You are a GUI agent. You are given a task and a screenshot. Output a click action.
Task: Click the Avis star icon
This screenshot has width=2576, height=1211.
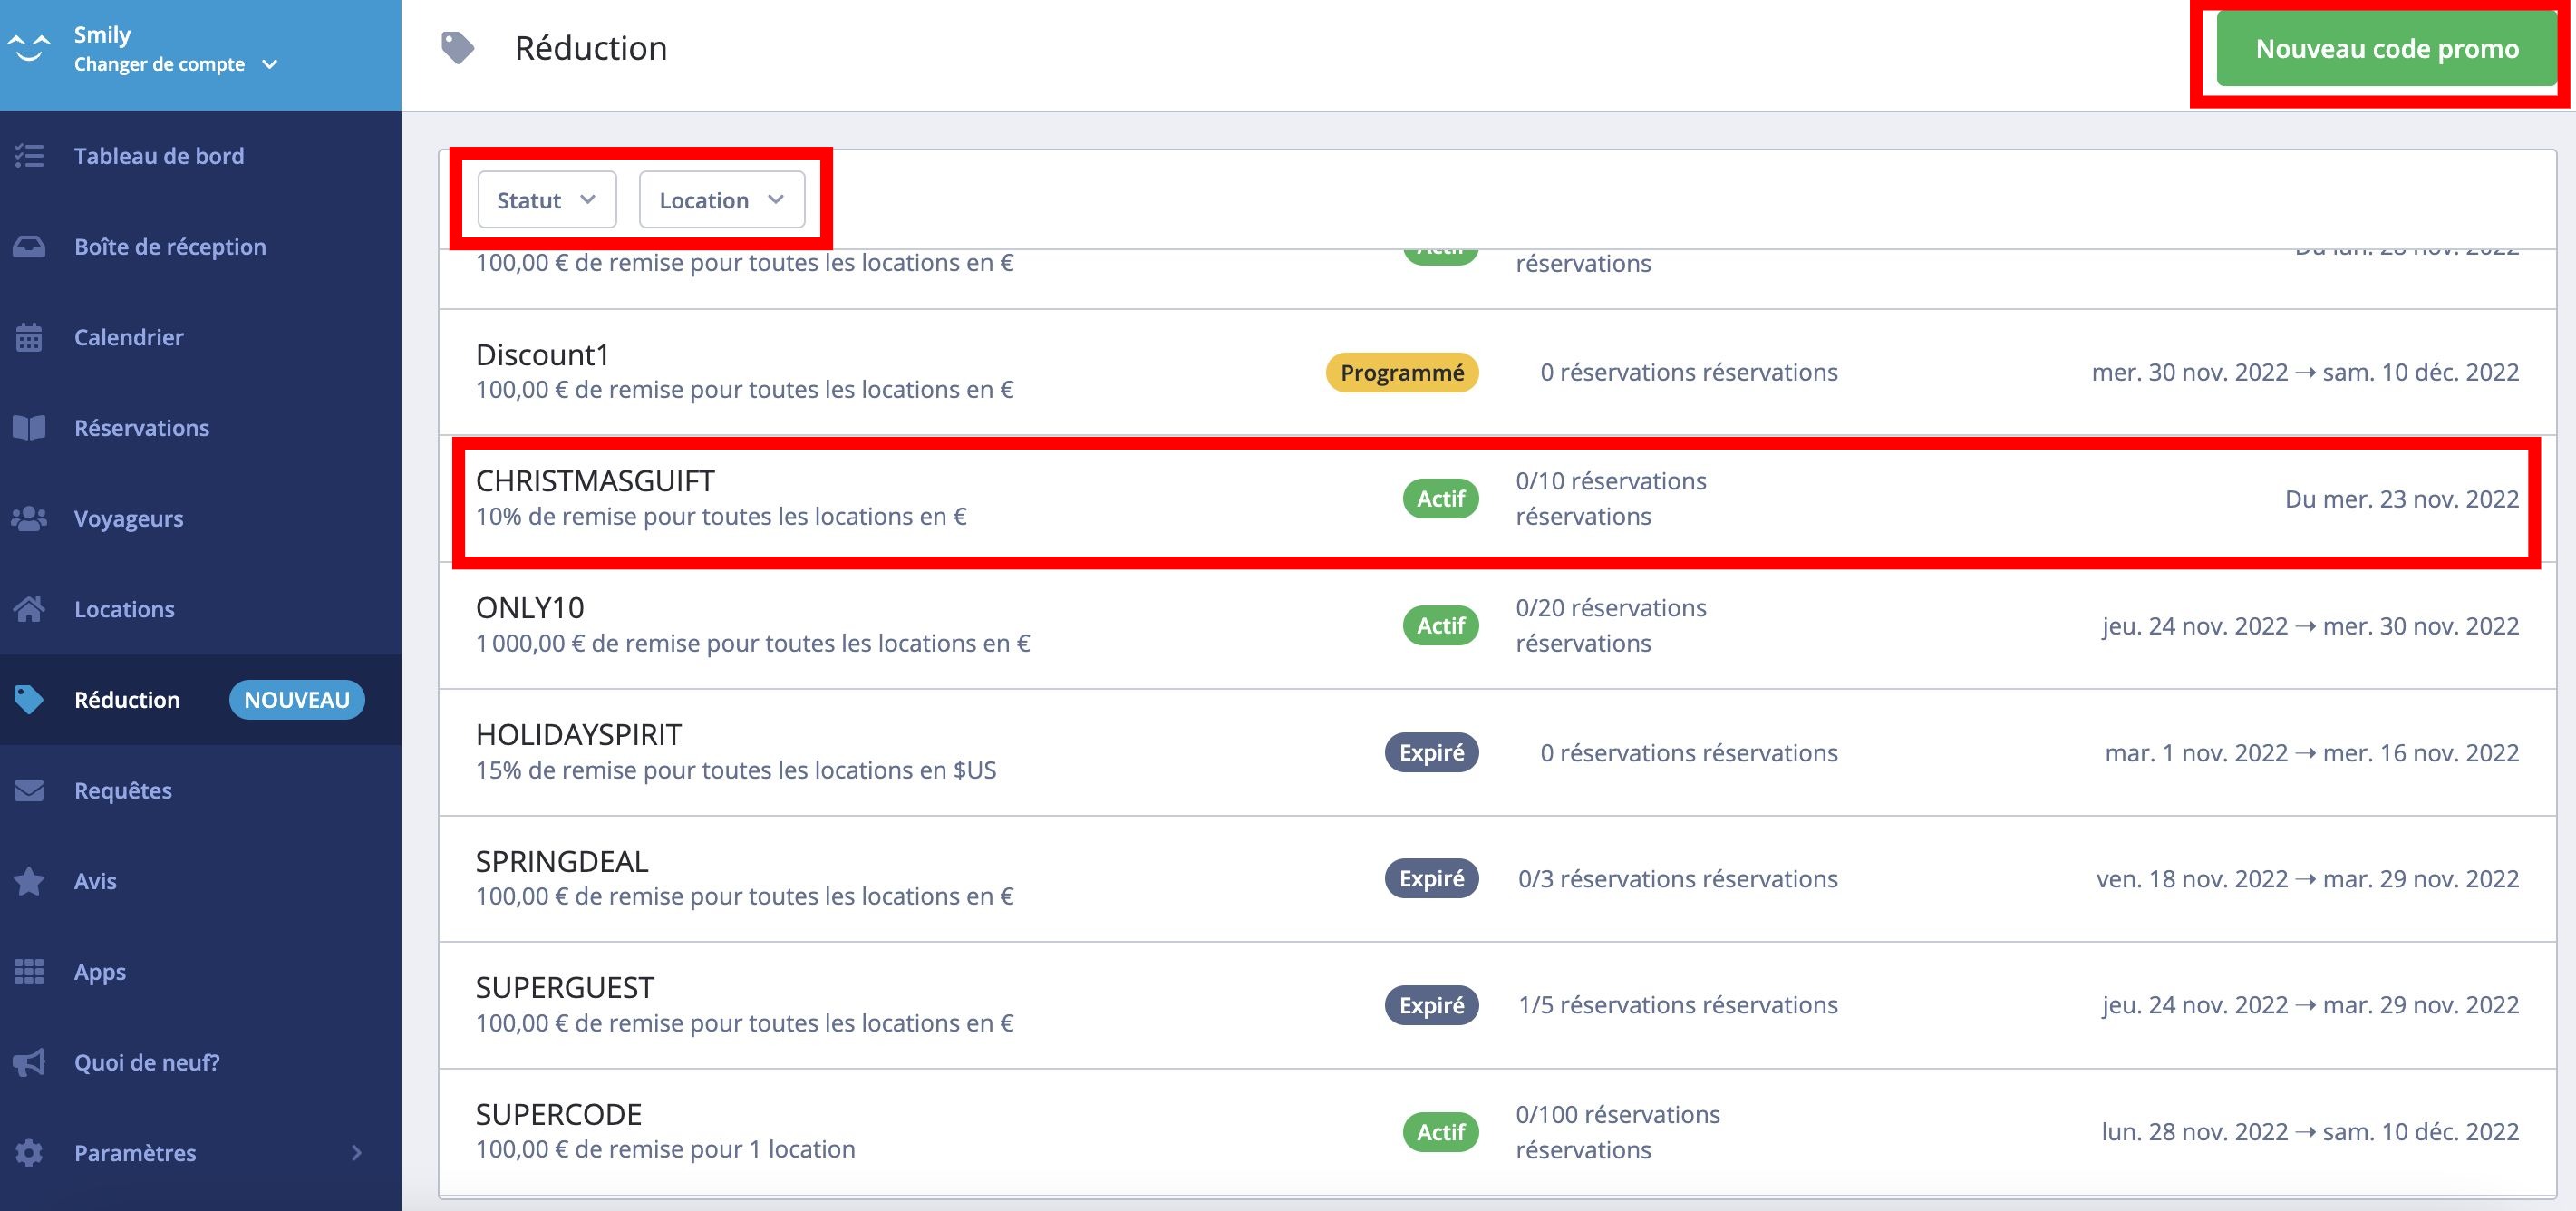tap(29, 881)
